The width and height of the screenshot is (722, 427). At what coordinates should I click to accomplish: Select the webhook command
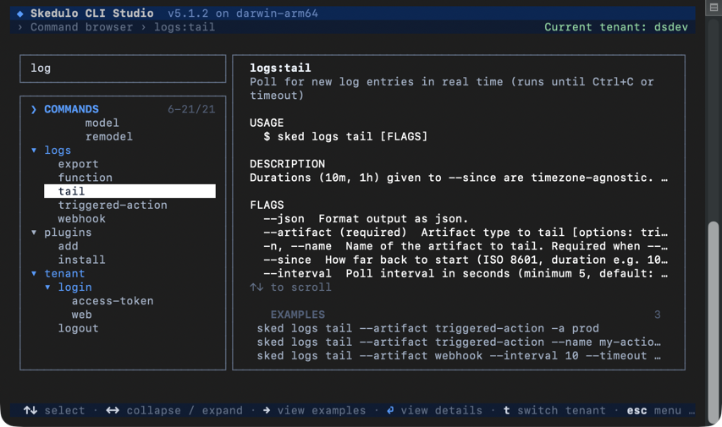tap(81, 218)
